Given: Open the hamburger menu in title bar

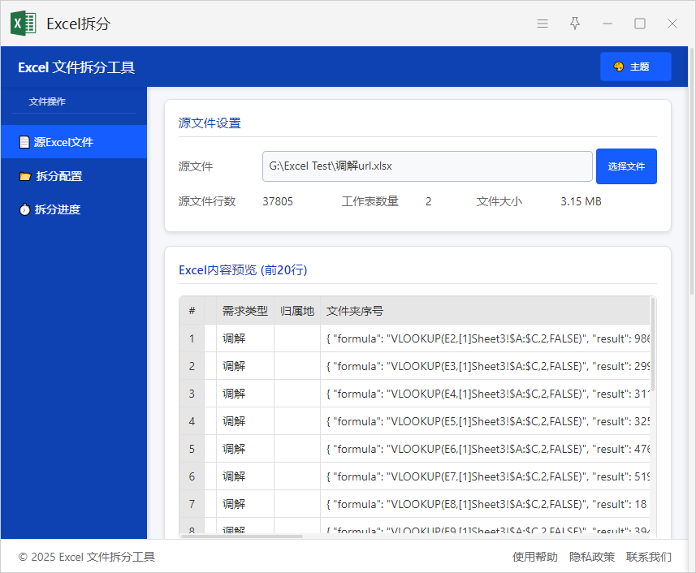Looking at the screenshot, I should [542, 24].
